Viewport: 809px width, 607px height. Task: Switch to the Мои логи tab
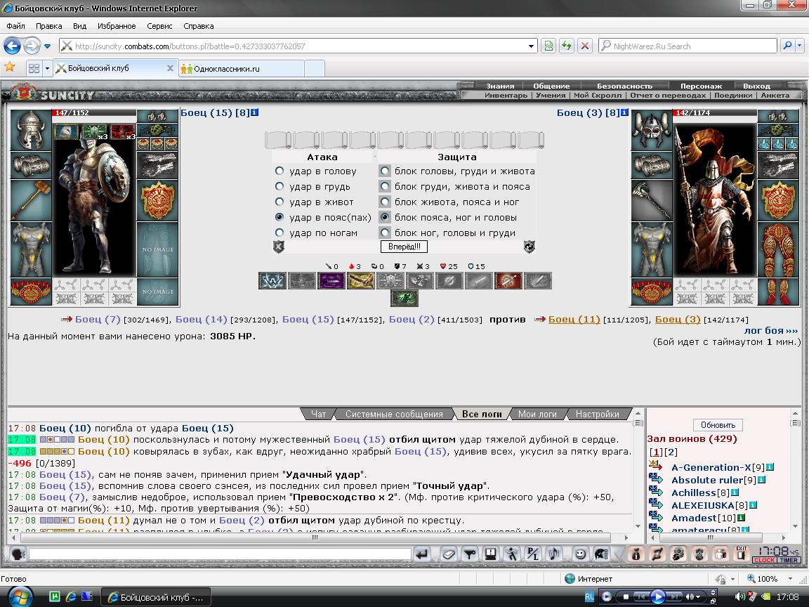(x=537, y=414)
